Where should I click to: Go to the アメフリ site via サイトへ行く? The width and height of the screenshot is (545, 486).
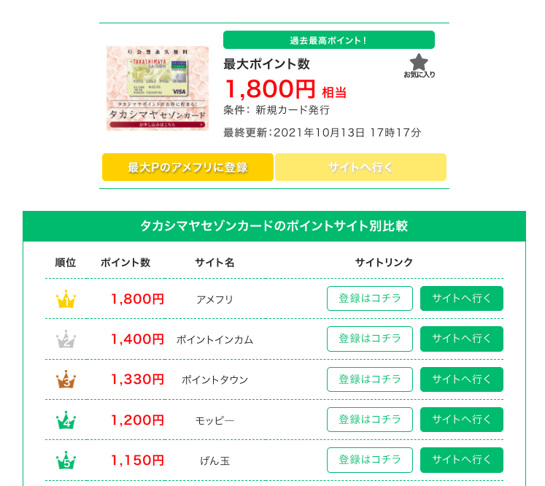(x=462, y=298)
